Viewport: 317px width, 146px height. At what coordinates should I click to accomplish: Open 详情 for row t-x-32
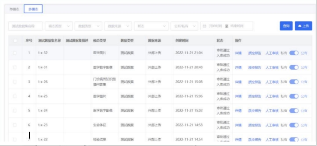pyautogui.click(x=238, y=53)
